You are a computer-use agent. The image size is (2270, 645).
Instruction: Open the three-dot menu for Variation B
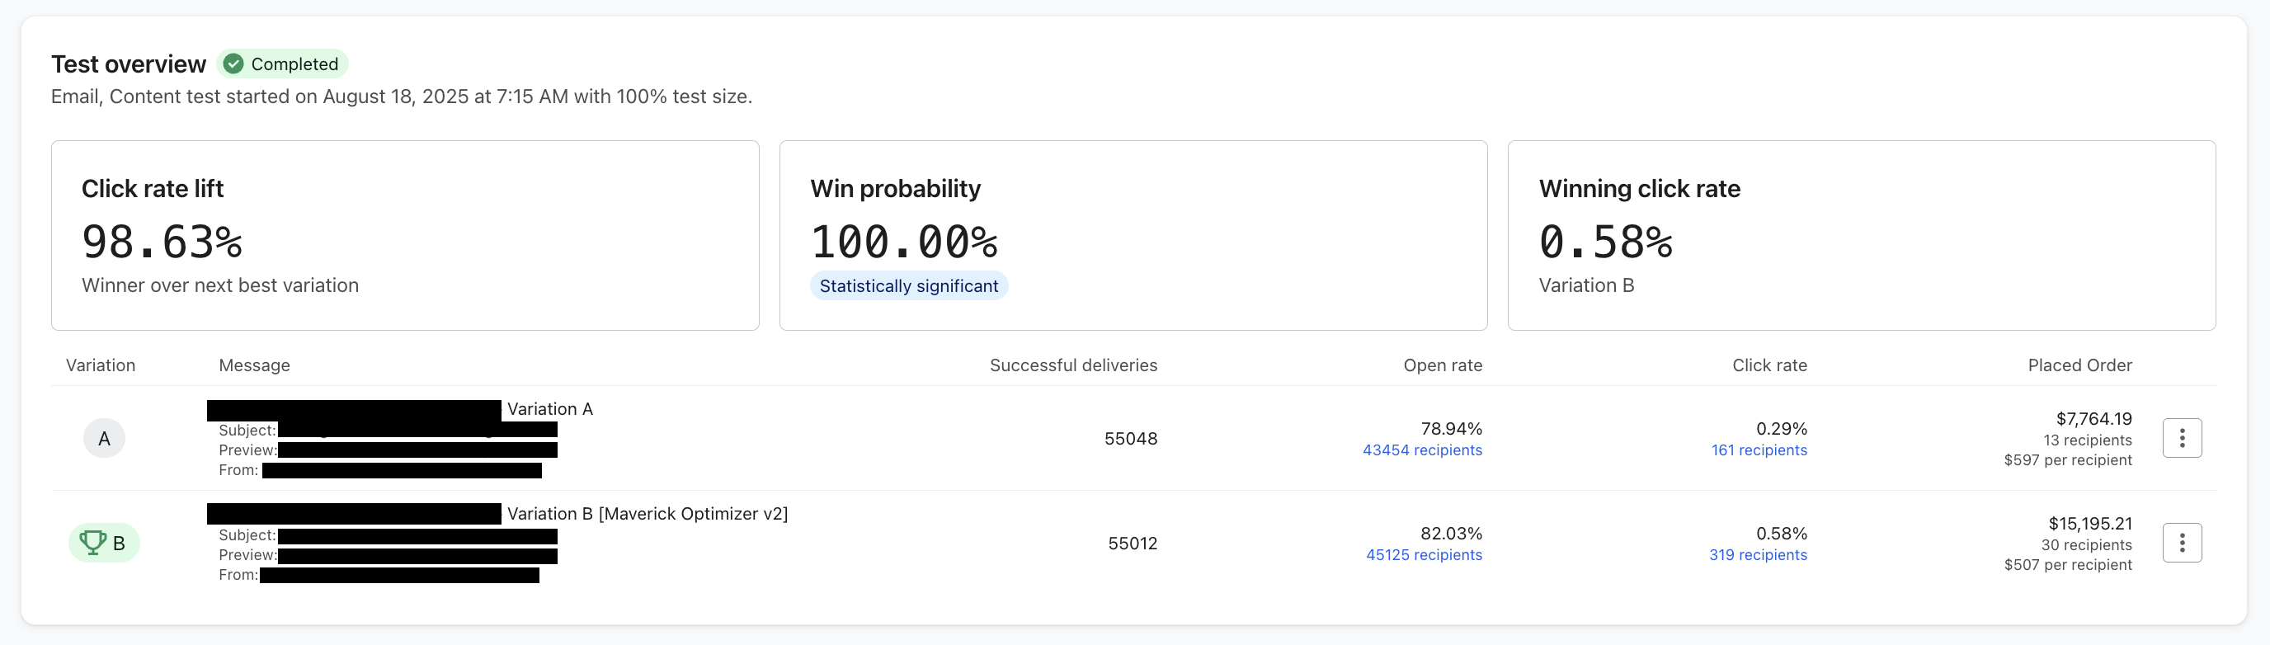coord(2182,543)
